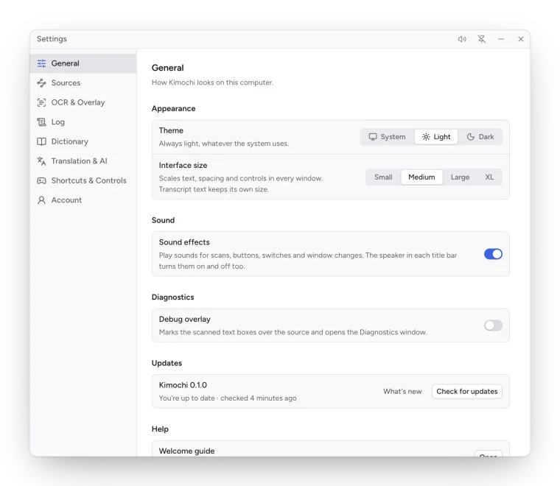Open the Account settings page

(x=83, y=200)
